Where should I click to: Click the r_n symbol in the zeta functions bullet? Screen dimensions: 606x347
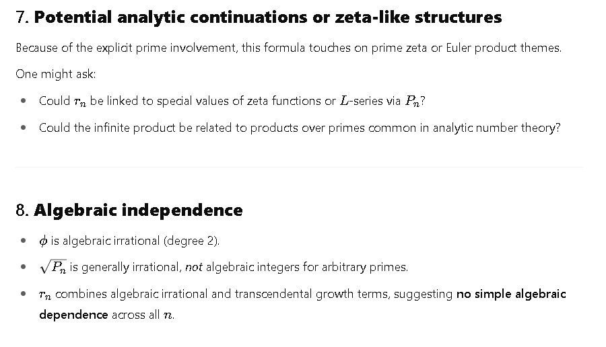[80, 102]
